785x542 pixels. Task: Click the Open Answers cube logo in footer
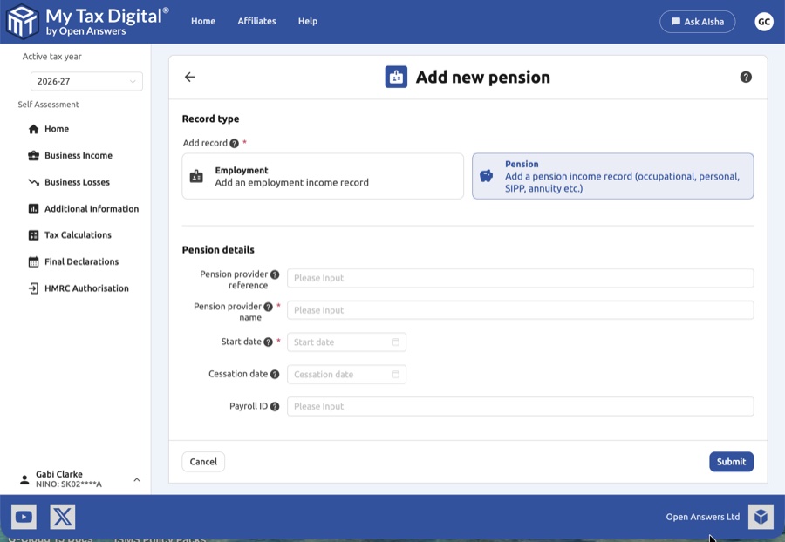(x=761, y=517)
